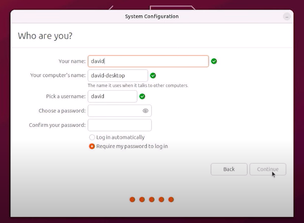Click the Choose a password field
304x223 pixels.
[x=120, y=111]
